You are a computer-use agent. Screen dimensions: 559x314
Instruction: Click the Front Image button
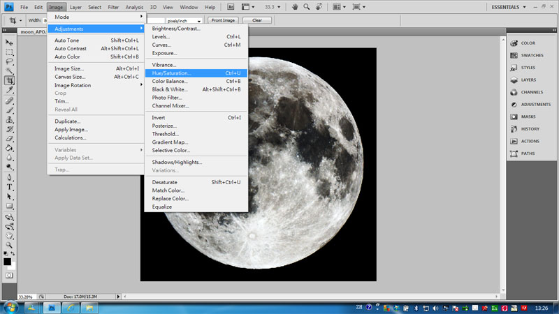pos(223,20)
